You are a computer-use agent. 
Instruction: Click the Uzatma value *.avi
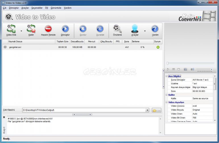[x=203, y=83]
